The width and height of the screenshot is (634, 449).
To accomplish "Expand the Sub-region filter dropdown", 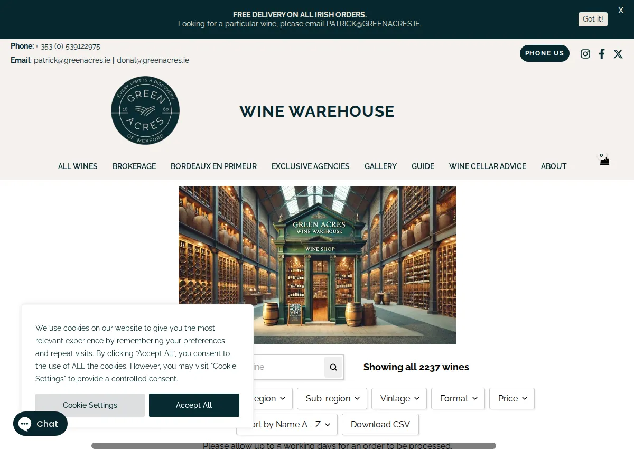I will (x=332, y=398).
